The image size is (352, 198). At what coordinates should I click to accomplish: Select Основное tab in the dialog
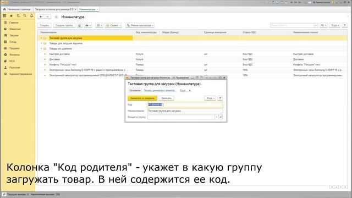point(135,90)
